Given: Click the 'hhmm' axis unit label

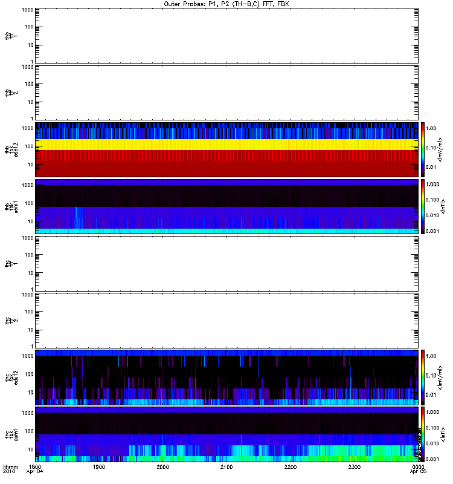Looking at the screenshot, I should [10, 466].
